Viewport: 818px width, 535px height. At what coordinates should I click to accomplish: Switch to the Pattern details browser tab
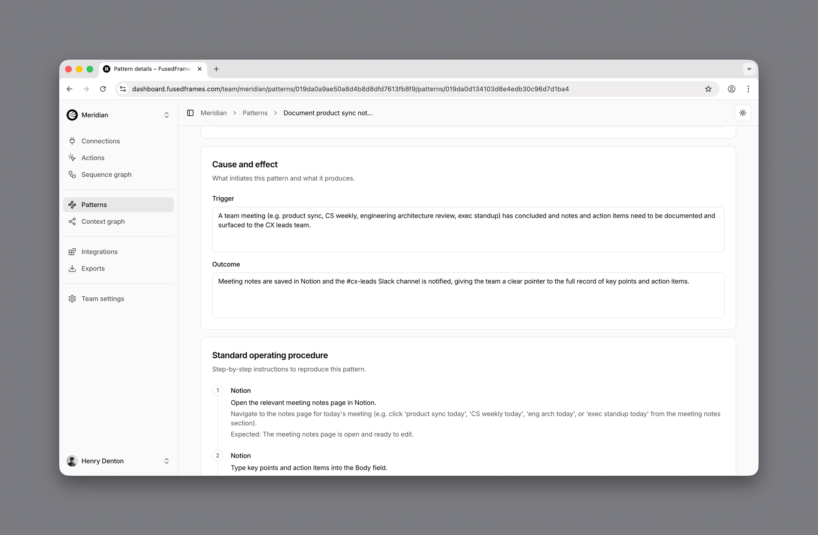[152, 69]
